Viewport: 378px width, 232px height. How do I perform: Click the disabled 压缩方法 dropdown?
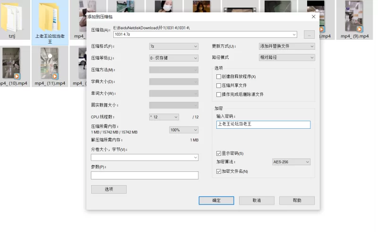coord(173,70)
